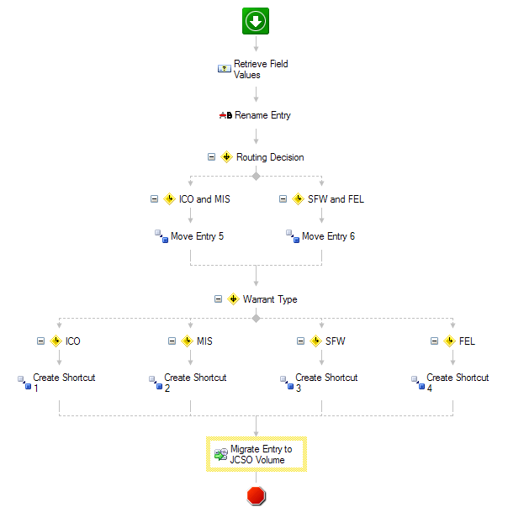This screenshot has height=518, width=508.
Task: Click the green workflow start icon
Action: (x=256, y=21)
